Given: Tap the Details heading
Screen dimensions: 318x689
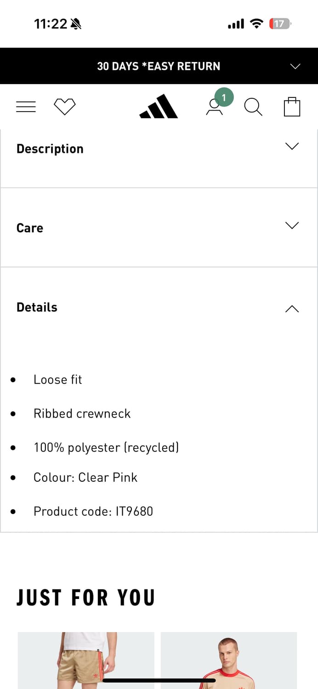Looking at the screenshot, I should (37, 307).
